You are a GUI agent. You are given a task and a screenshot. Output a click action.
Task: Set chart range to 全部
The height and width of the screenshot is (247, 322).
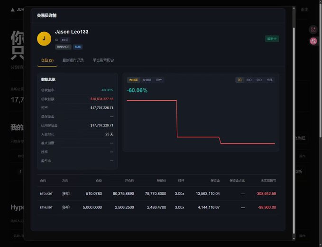(x=269, y=80)
